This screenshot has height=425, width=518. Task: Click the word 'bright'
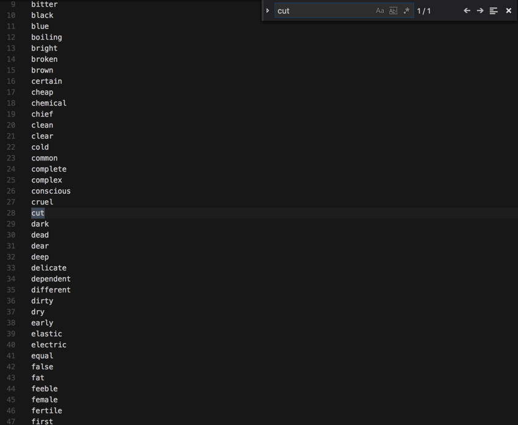pyautogui.click(x=45, y=48)
